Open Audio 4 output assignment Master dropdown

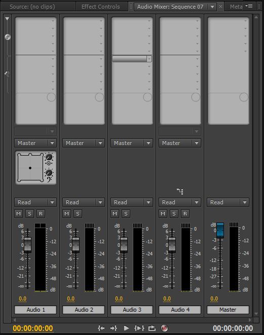point(180,143)
